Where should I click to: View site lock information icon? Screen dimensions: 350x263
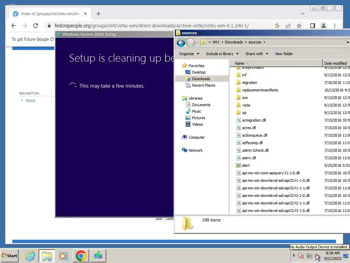point(49,26)
